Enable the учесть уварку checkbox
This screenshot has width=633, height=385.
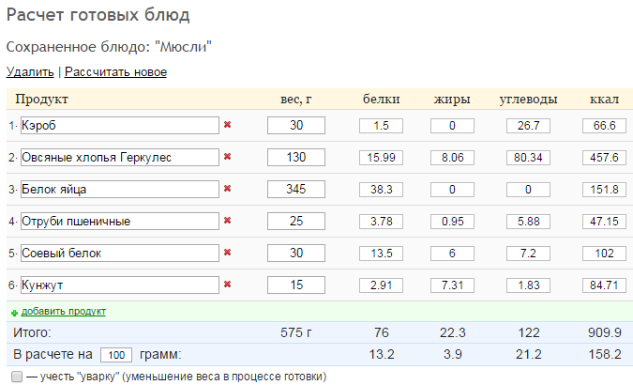17,377
